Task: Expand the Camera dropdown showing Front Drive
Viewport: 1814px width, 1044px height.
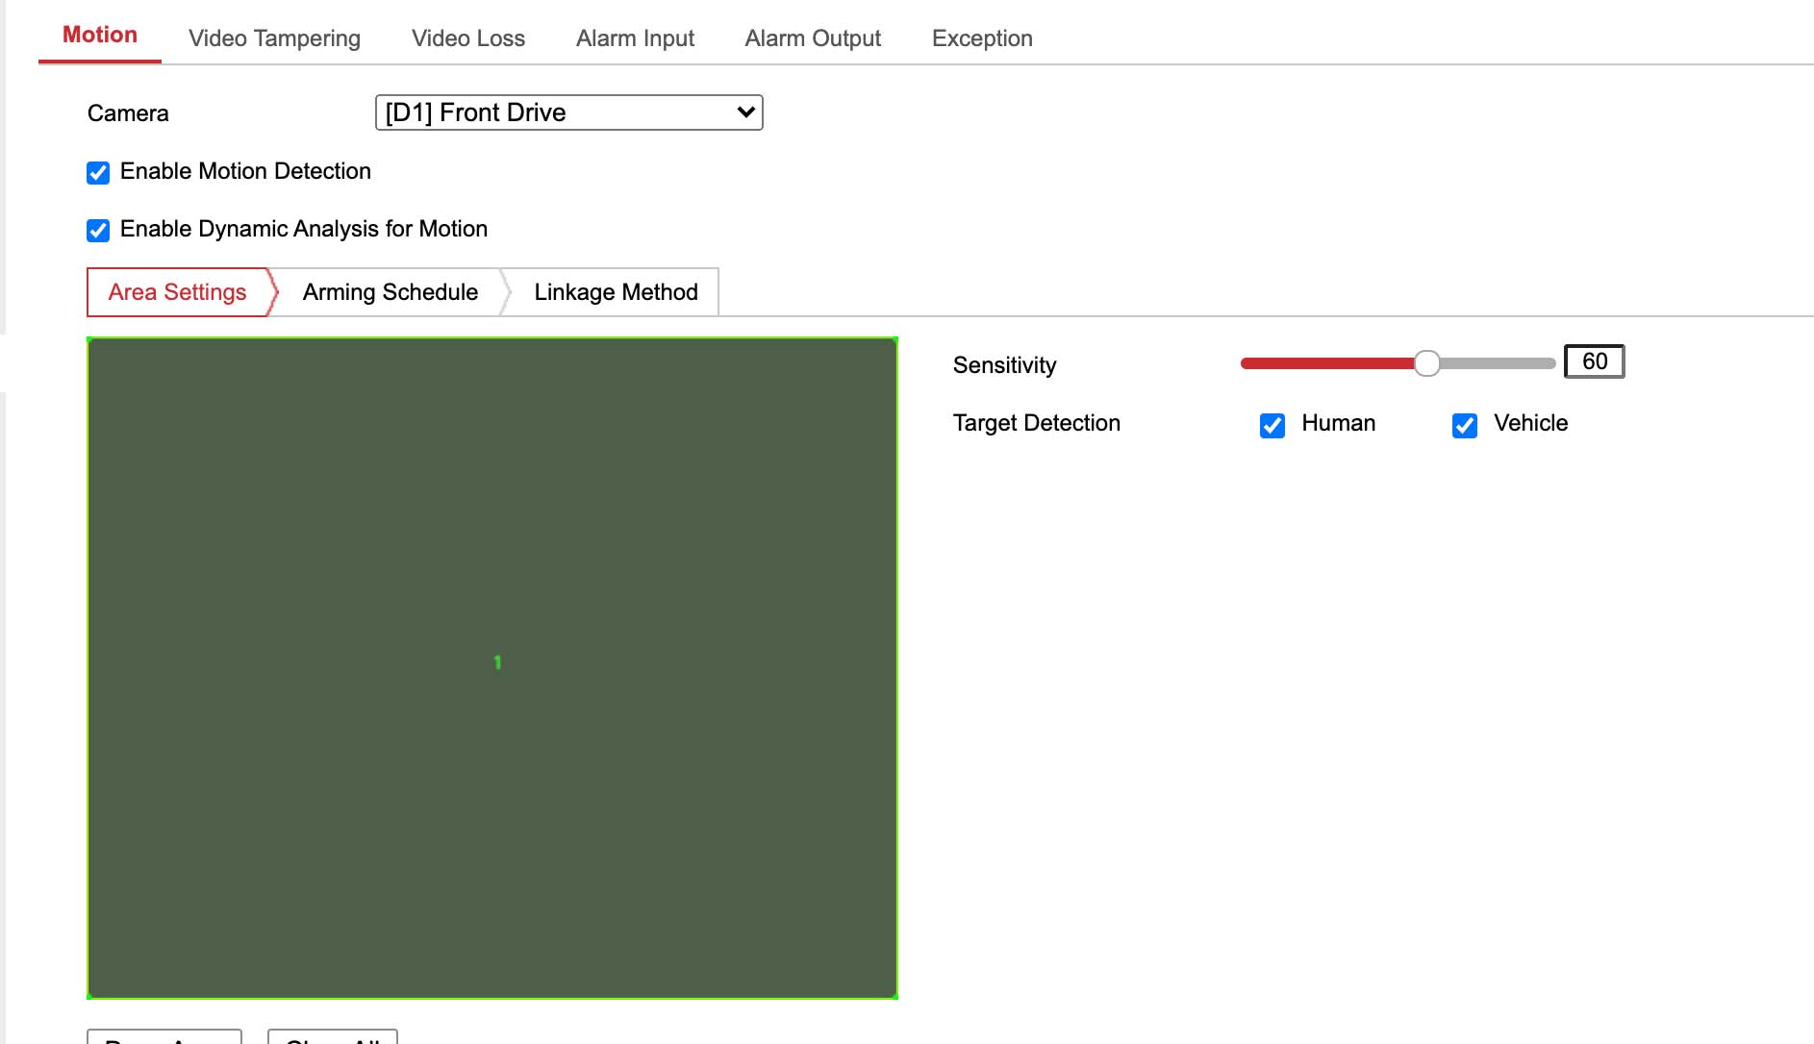Action: [568, 112]
